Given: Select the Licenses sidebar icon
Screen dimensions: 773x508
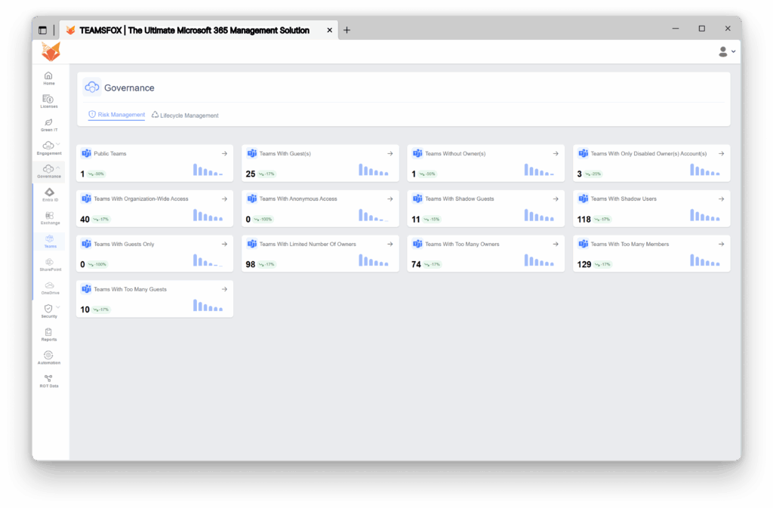Looking at the screenshot, I should 48,102.
